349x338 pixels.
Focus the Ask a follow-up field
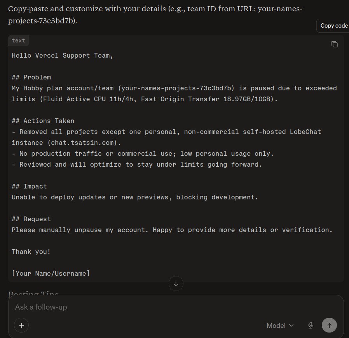click(x=136, y=307)
